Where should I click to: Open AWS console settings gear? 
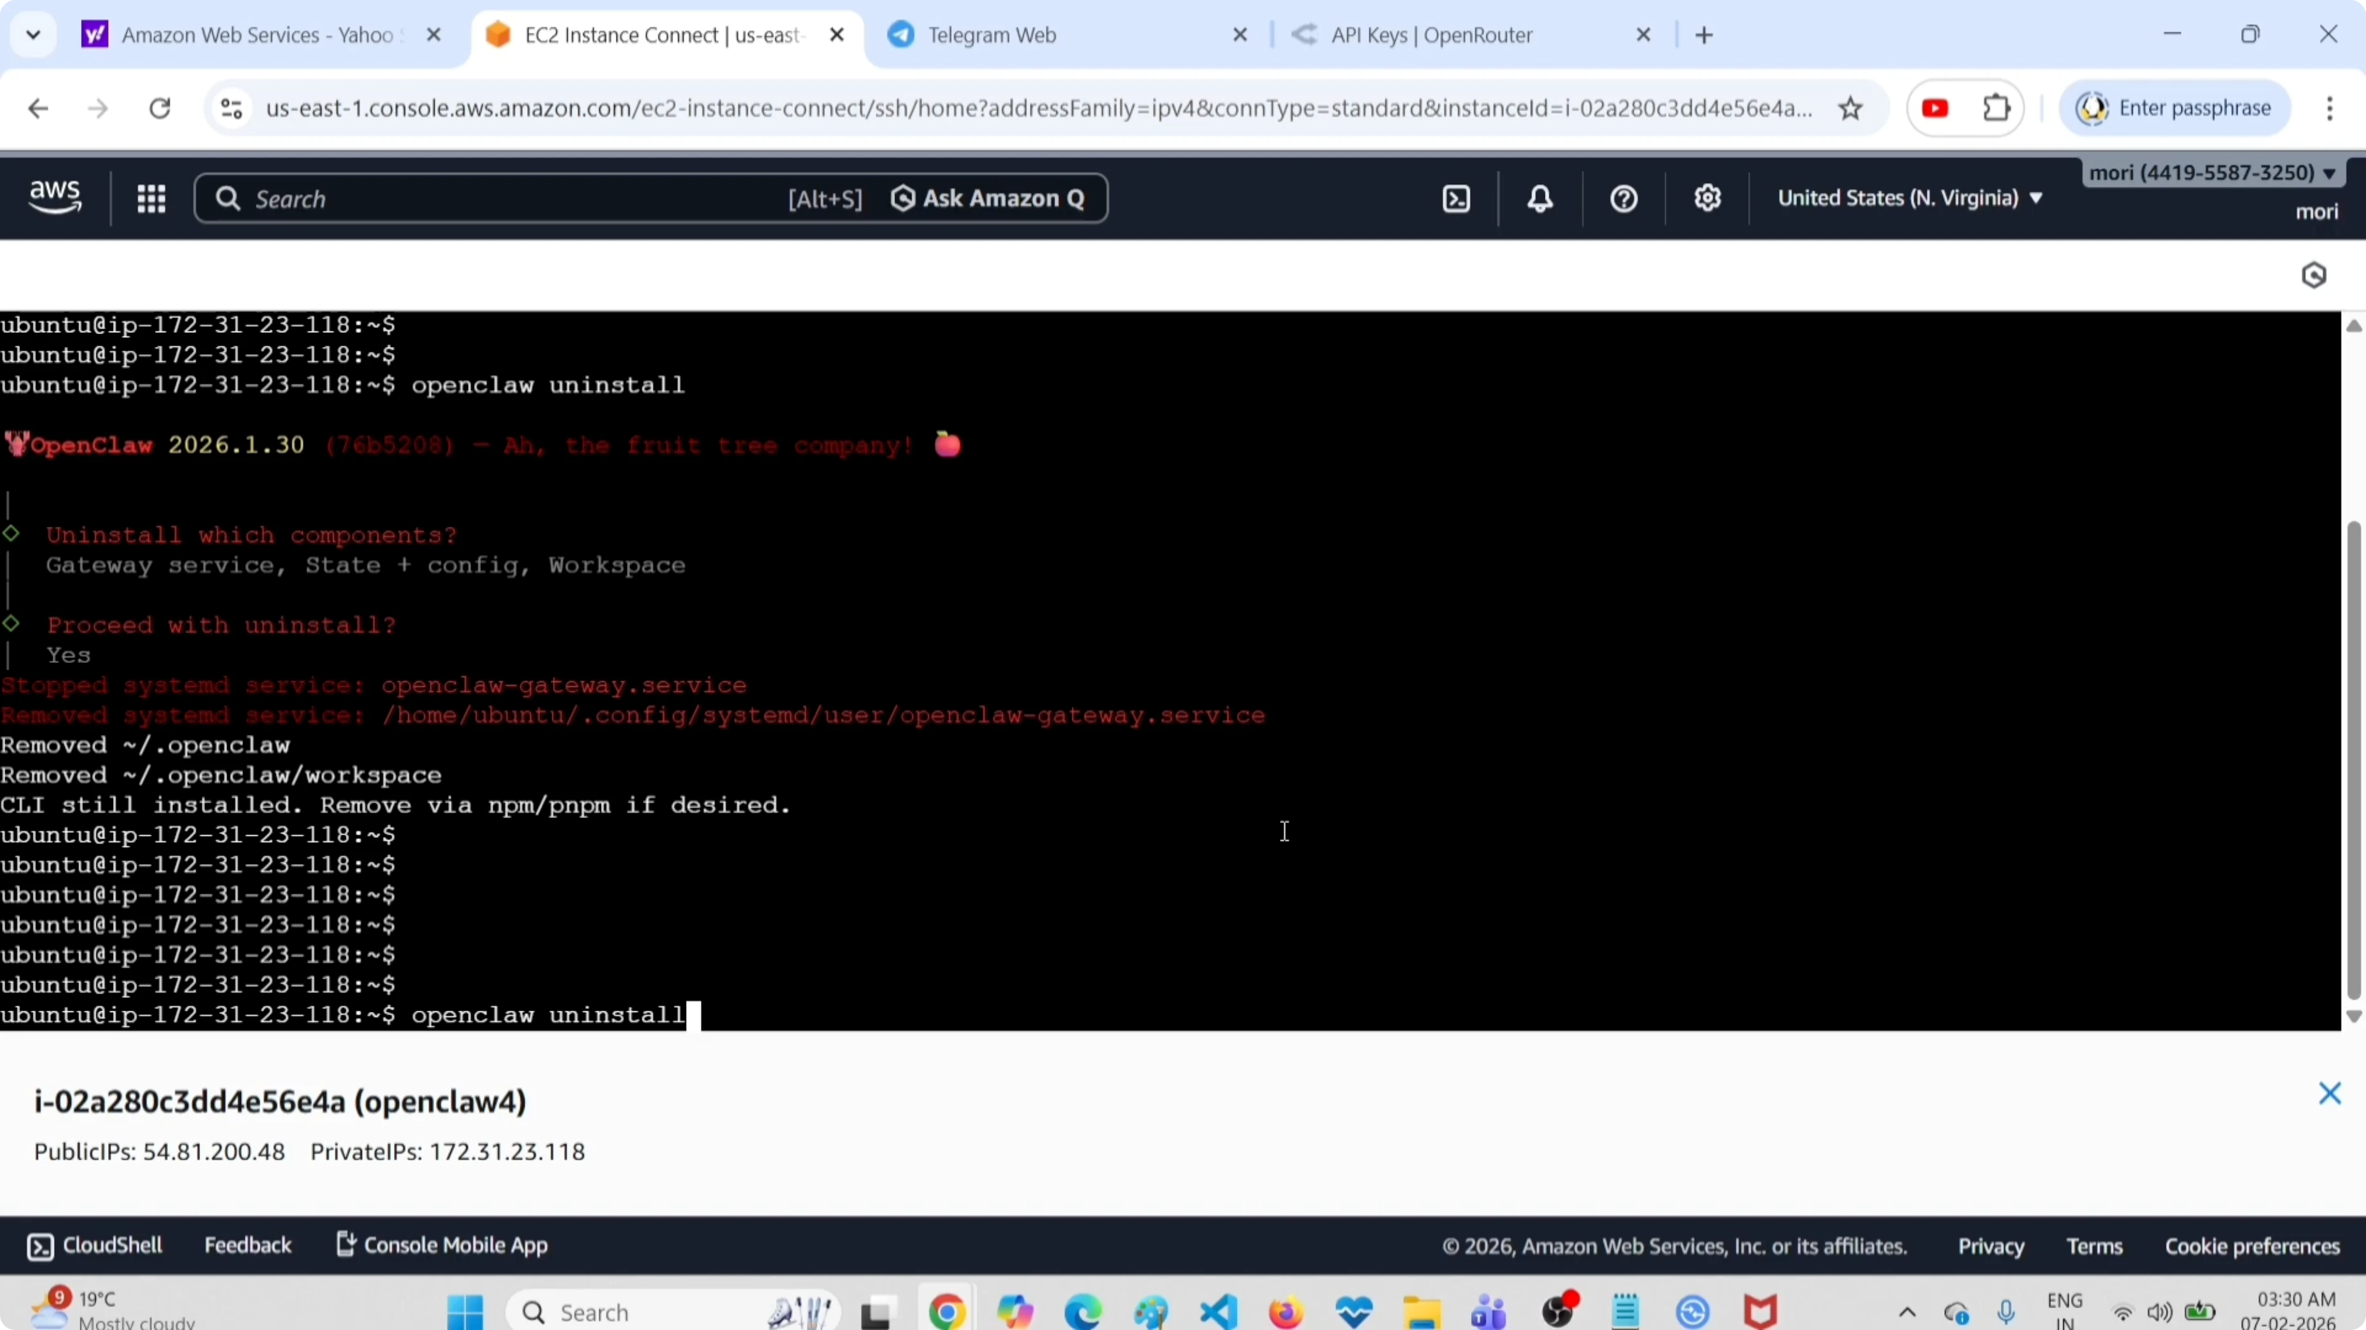(1708, 199)
